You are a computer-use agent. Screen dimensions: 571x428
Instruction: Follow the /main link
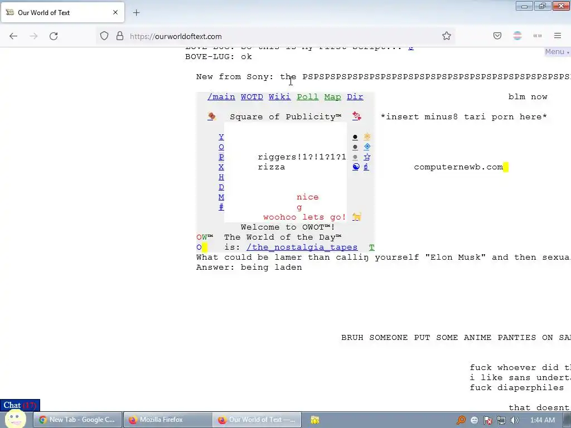pyautogui.click(x=221, y=97)
